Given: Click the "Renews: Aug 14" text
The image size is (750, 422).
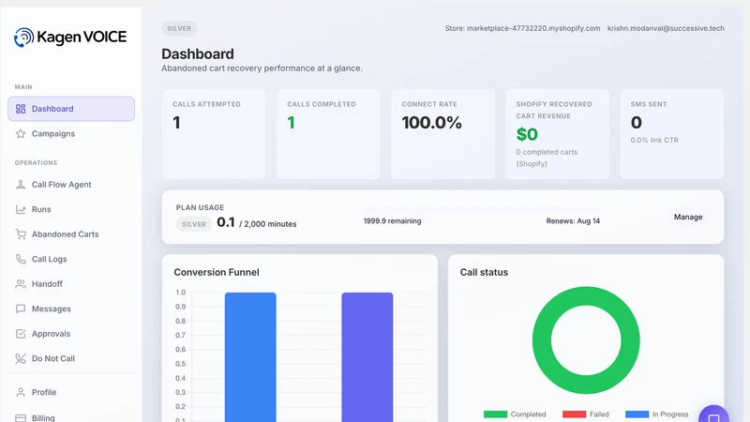Looking at the screenshot, I should (x=573, y=221).
